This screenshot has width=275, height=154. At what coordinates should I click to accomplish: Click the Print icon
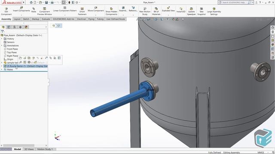[52, 3]
